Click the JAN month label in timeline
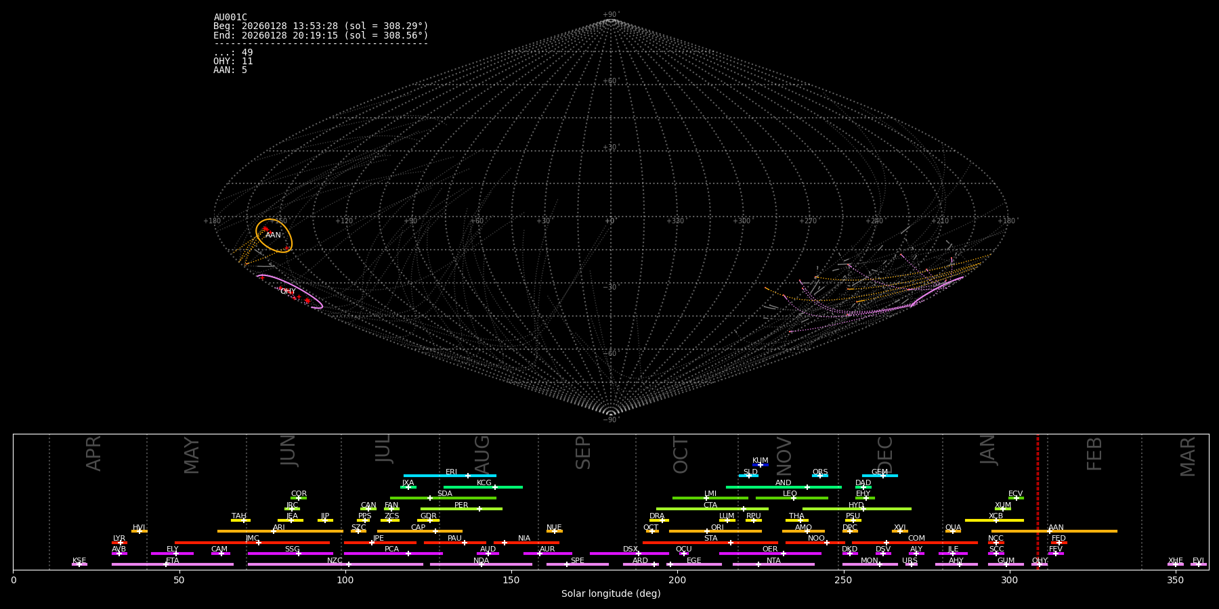The image size is (1219, 609). [988, 449]
